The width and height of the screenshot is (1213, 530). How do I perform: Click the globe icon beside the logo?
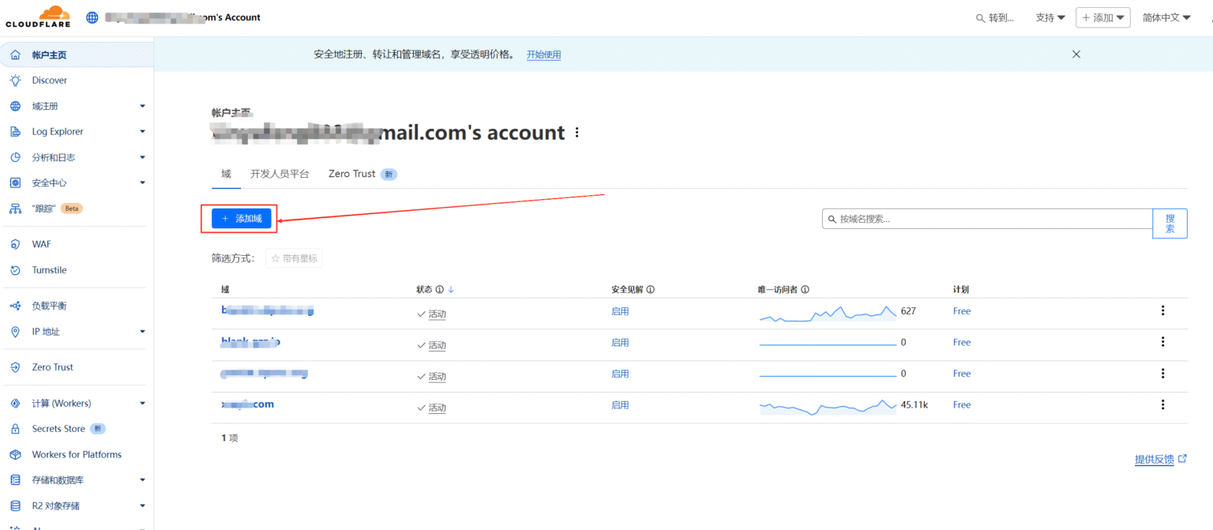pos(92,17)
